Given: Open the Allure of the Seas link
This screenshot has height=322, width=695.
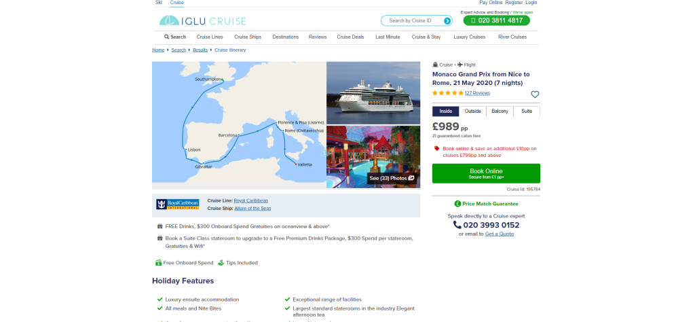Looking at the screenshot, I should coord(252,208).
